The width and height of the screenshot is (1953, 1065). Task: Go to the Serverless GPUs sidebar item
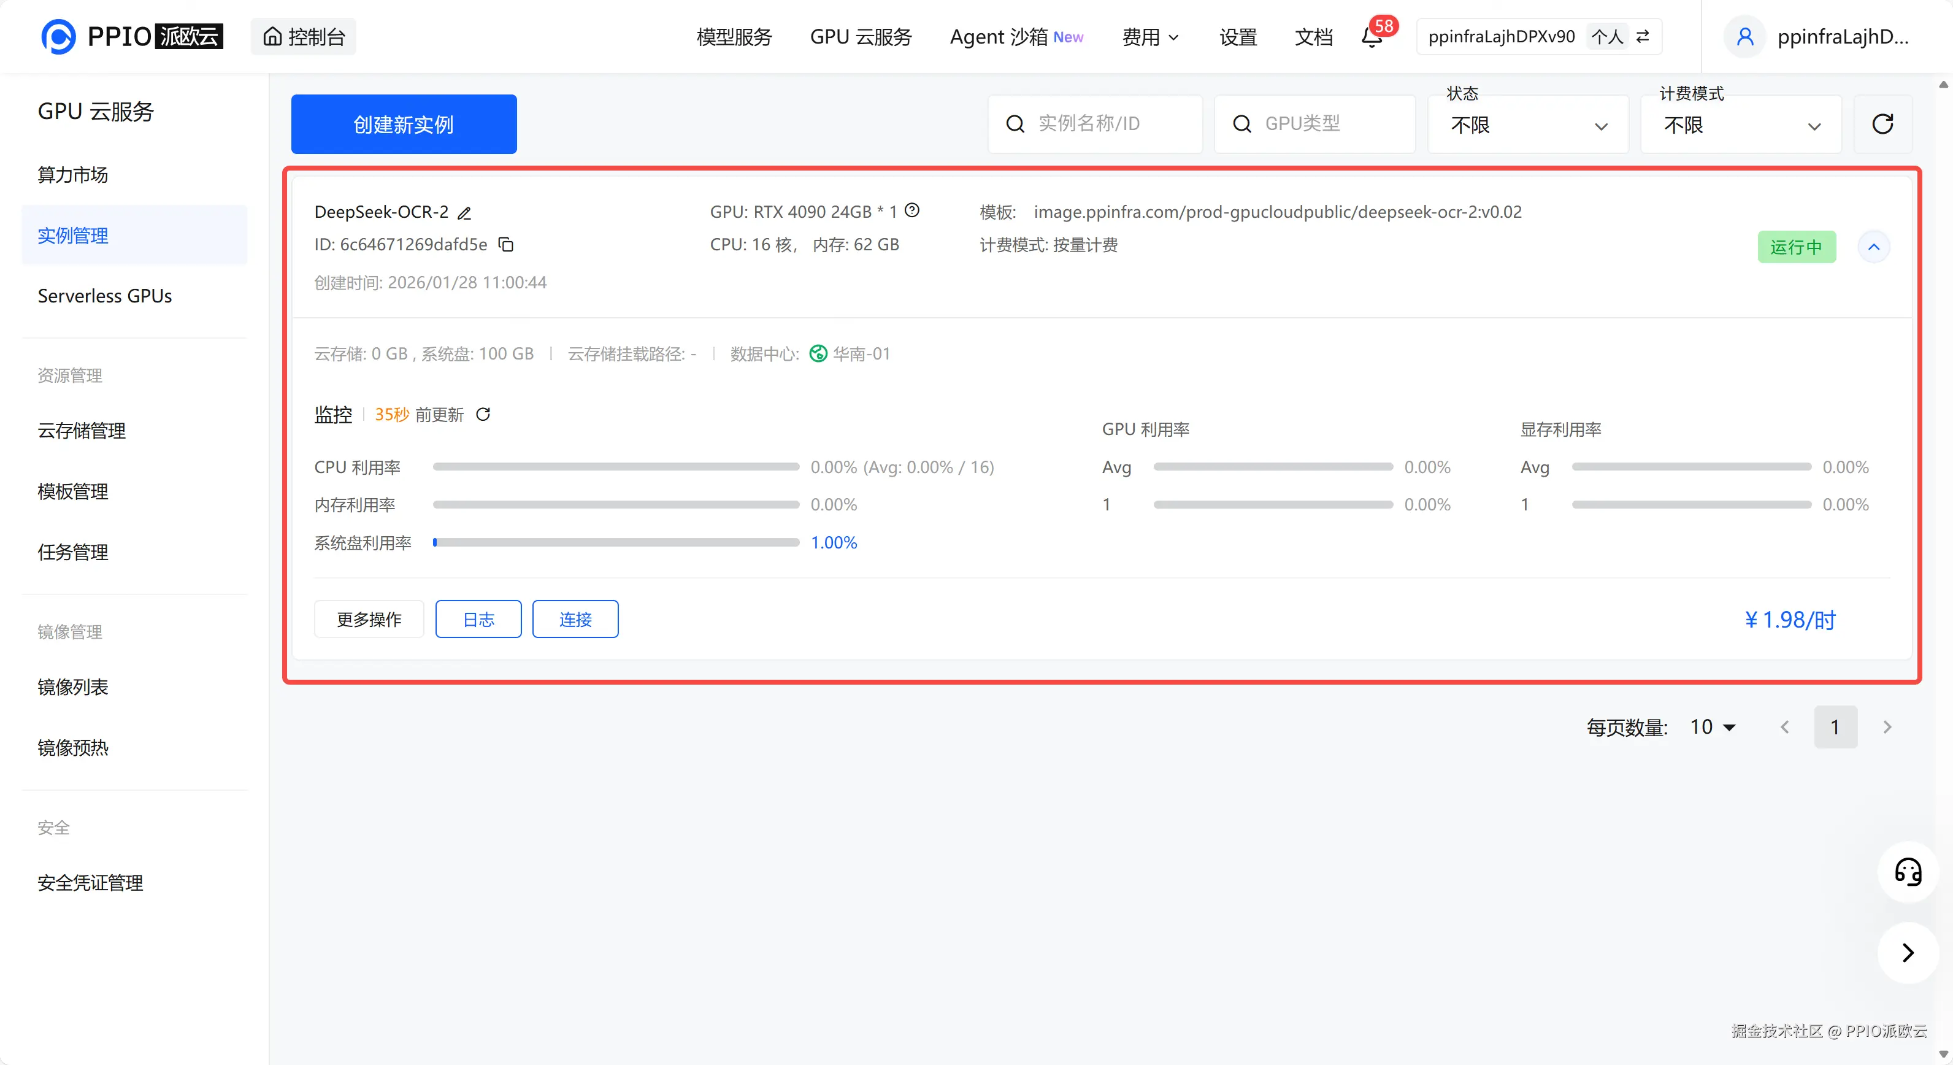(105, 296)
